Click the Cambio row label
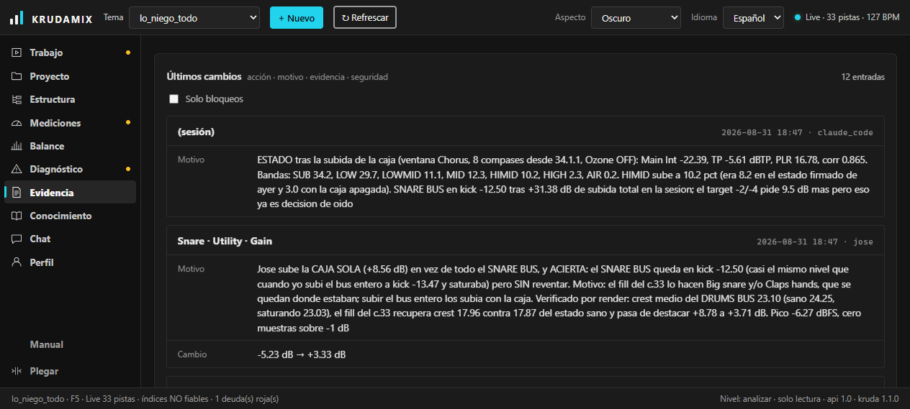Image resolution: width=910 pixels, height=409 pixels. coord(192,354)
